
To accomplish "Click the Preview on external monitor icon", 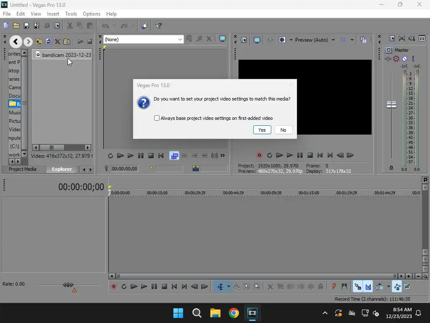I will (257, 40).
